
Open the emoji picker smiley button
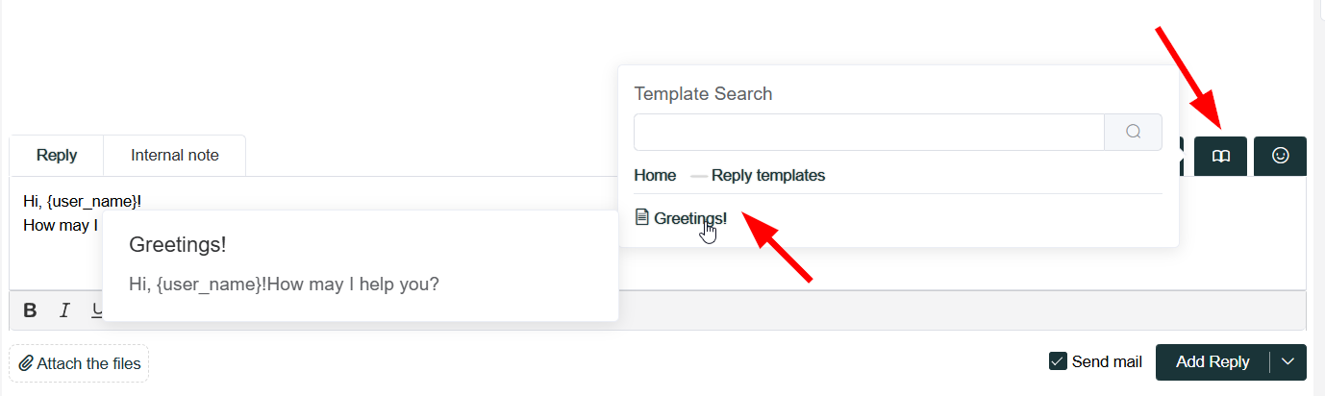click(1280, 156)
